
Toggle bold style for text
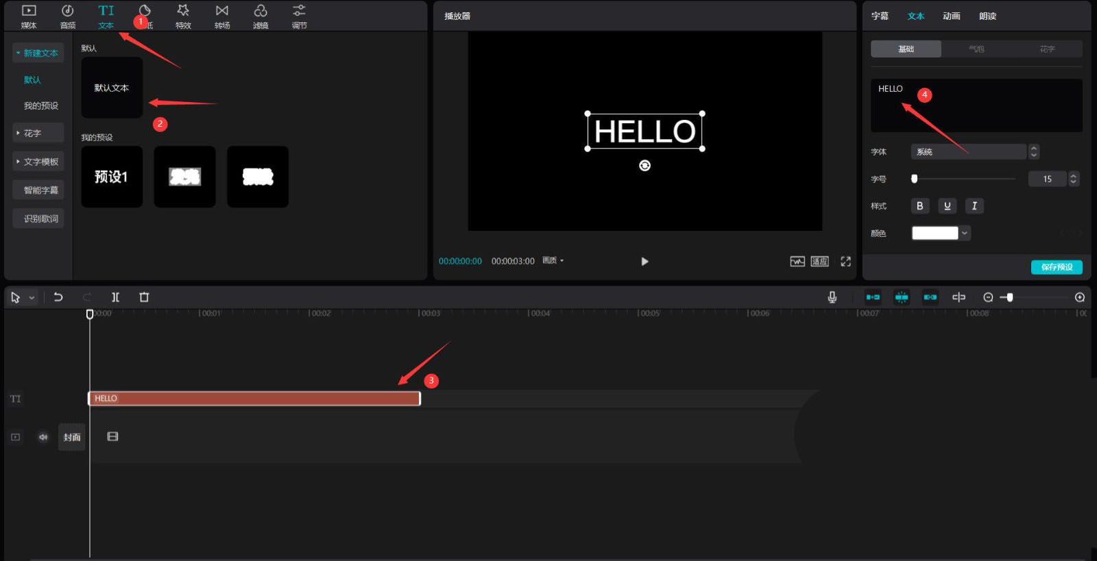click(919, 206)
